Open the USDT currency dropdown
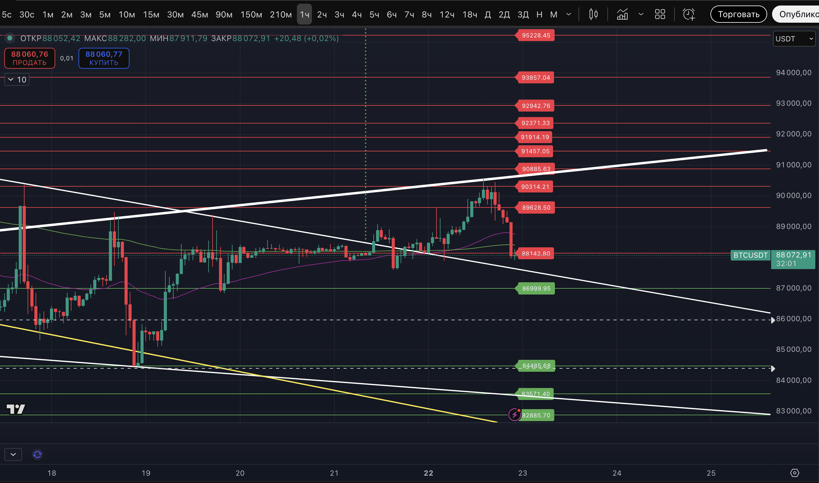 point(794,39)
